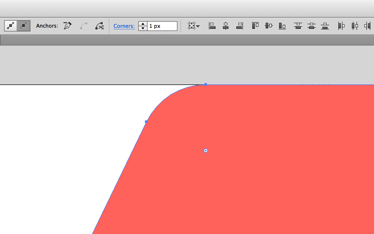Screen dimensions: 374x234
Task: Click the live corner widget inside the shape
Action: [x=206, y=151]
